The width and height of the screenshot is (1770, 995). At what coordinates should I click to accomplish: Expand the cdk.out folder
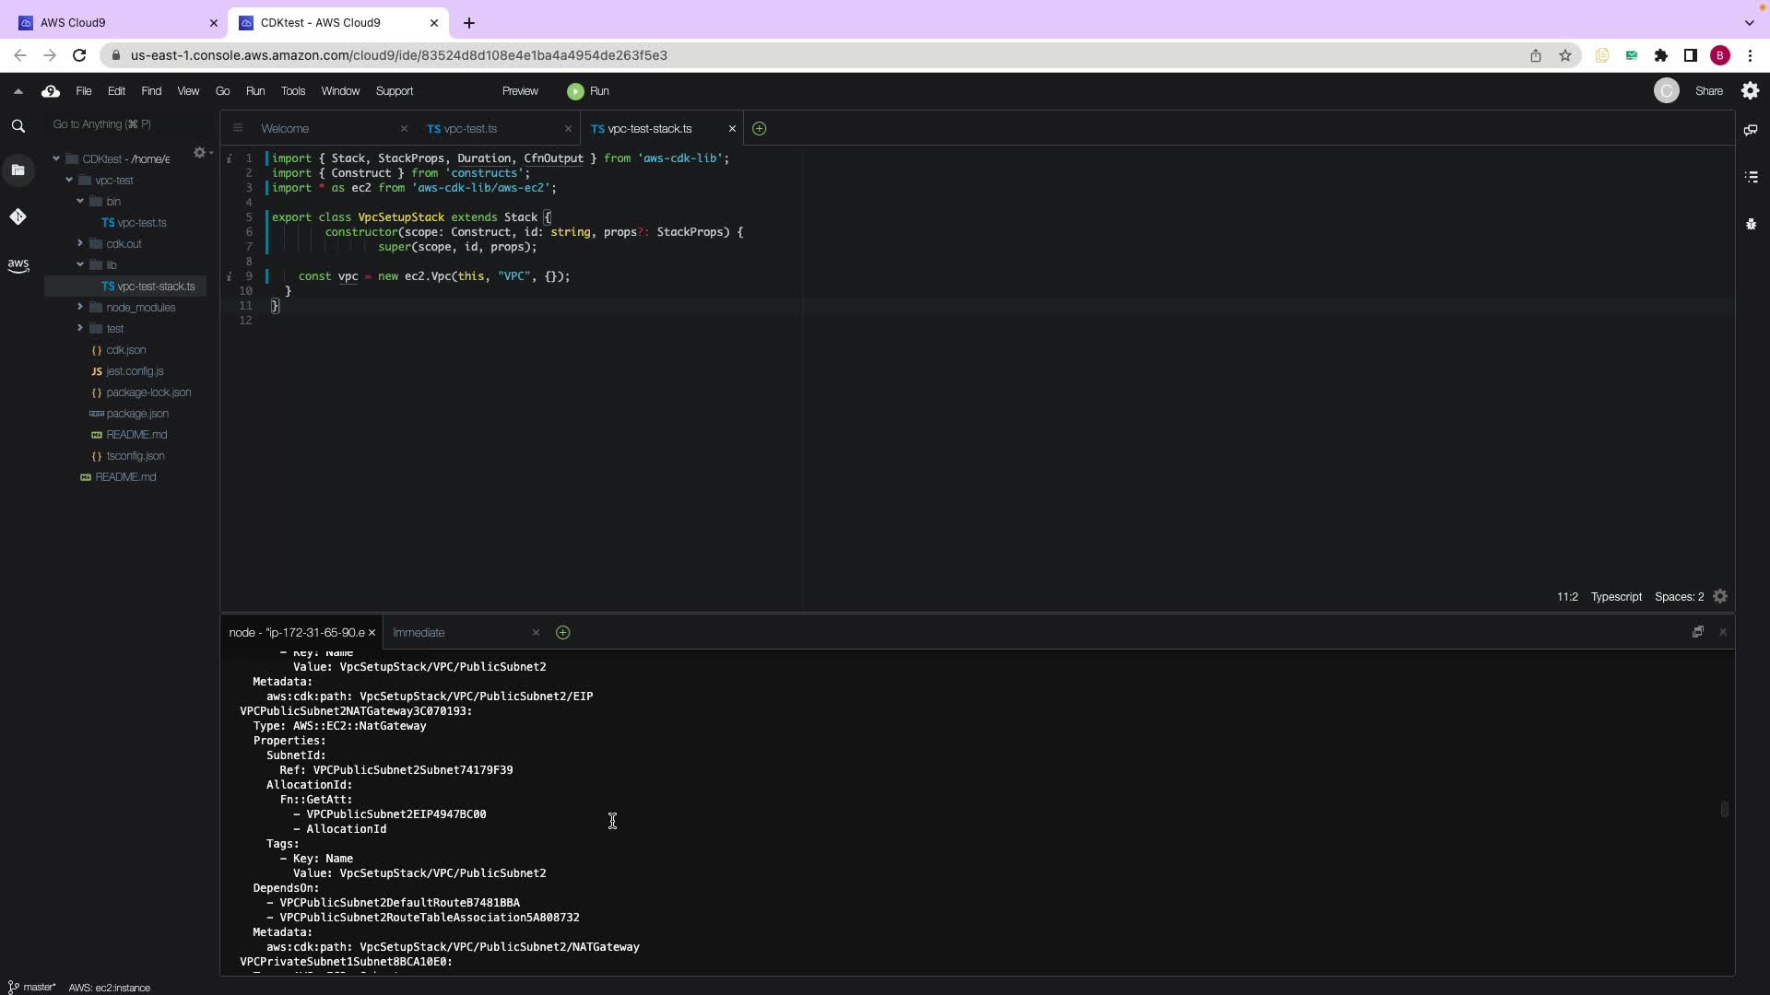(x=80, y=243)
